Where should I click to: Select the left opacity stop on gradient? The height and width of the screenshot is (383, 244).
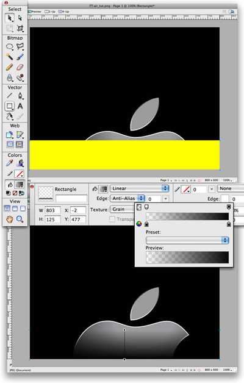pos(146,207)
